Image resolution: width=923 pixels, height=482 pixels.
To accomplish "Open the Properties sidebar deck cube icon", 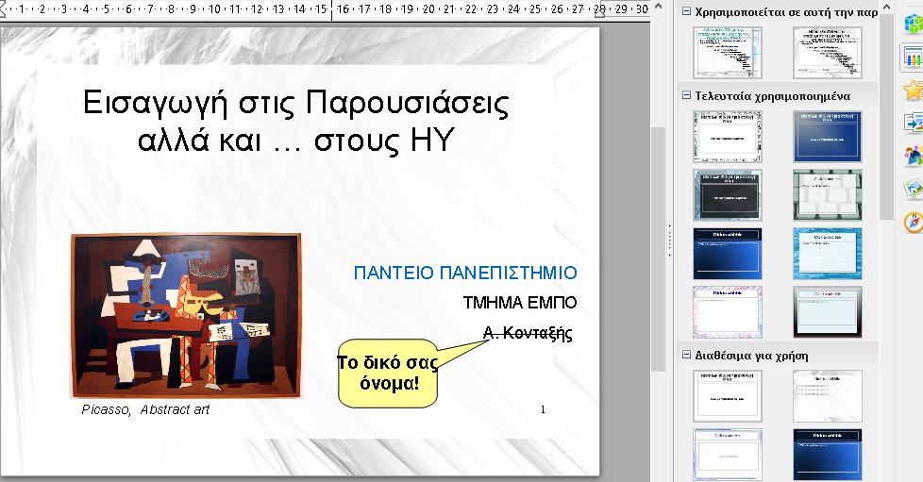I will [914, 24].
